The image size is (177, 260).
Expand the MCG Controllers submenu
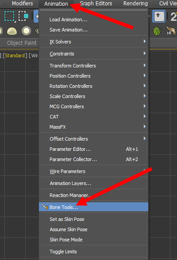point(94,106)
